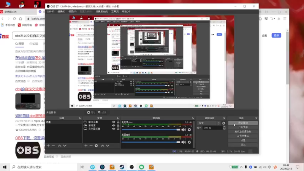Decrease 时长 duration with the down stepper arrow

click(224, 129)
